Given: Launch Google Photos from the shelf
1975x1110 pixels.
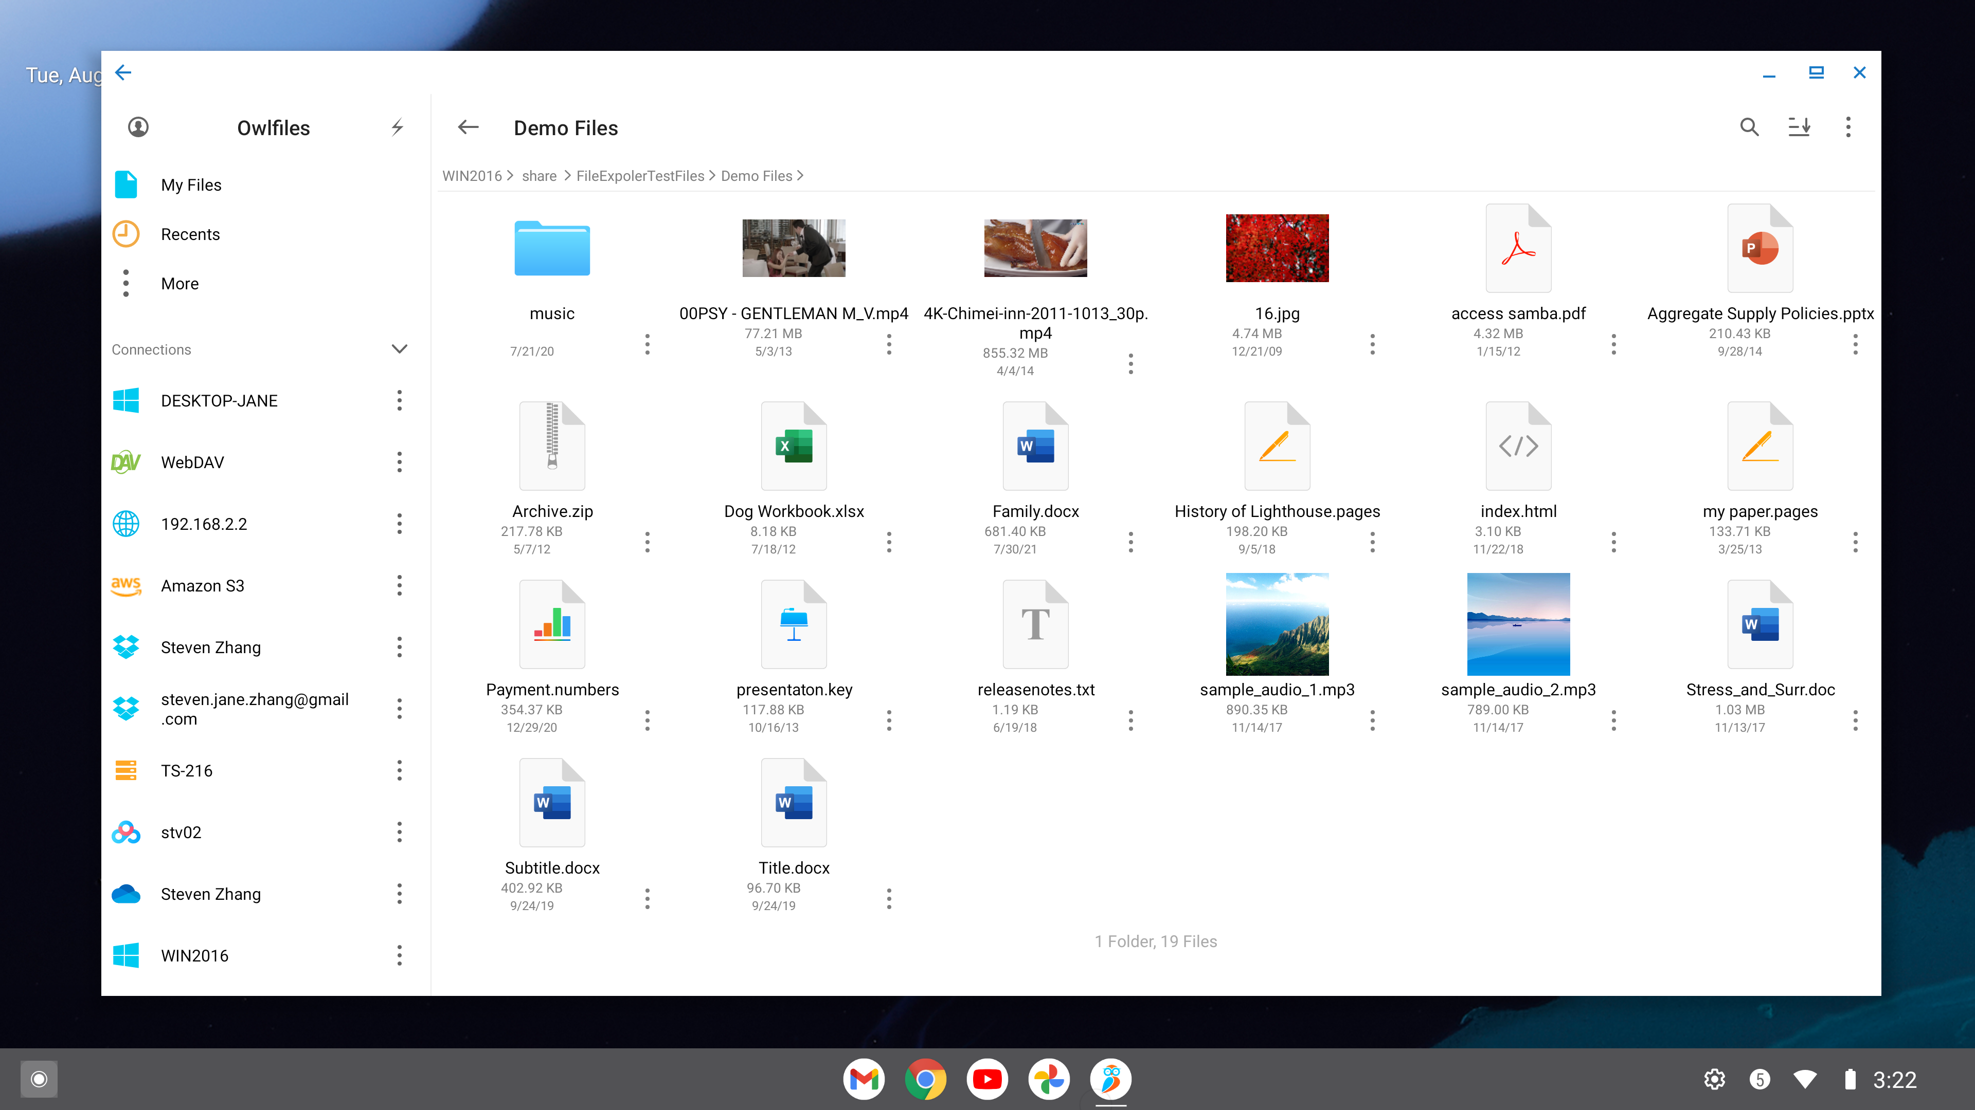Looking at the screenshot, I should coord(1049,1079).
